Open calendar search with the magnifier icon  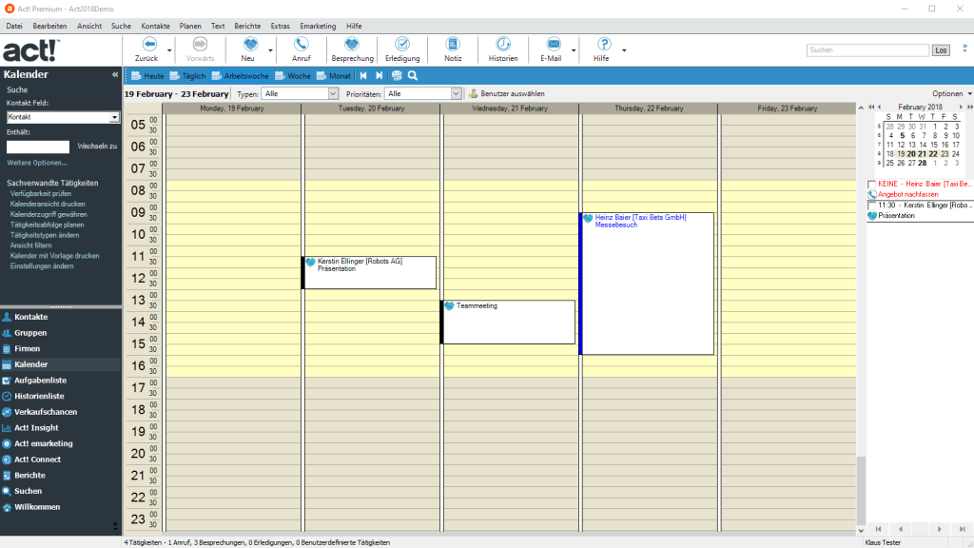click(413, 75)
